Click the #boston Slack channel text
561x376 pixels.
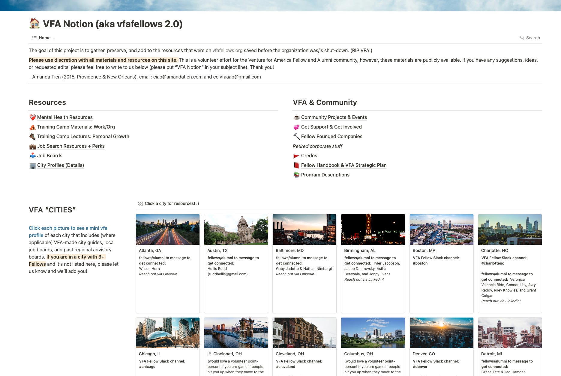click(420, 263)
